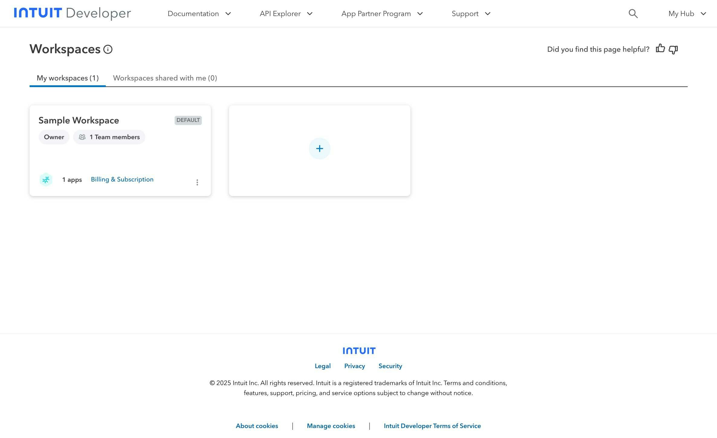Click the copyright notice text
Screen dimensions: 717x438
[x=358, y=388]
